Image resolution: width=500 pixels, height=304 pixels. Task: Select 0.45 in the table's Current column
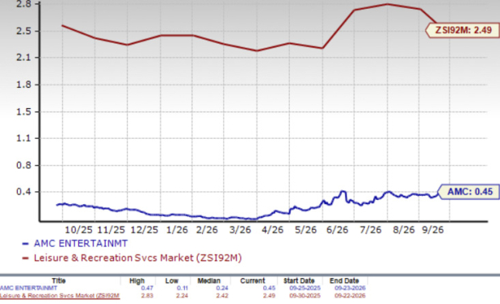pos(269,288)
